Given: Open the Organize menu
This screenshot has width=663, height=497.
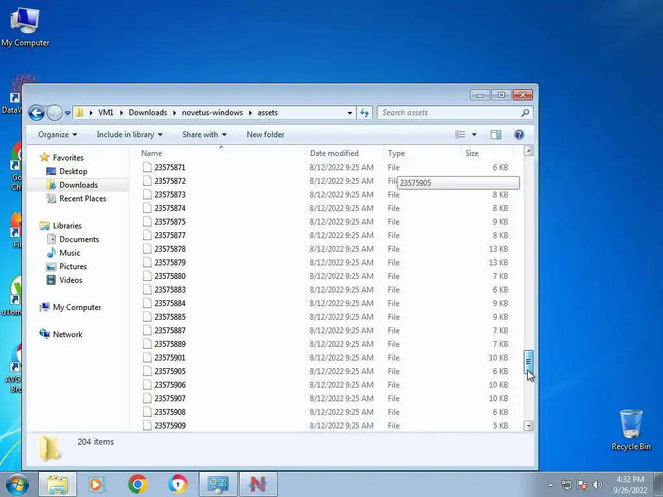Looking at the screenshot, I should [x=58, y=135].
